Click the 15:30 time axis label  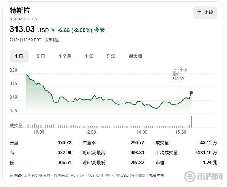[x=181, y=132]
